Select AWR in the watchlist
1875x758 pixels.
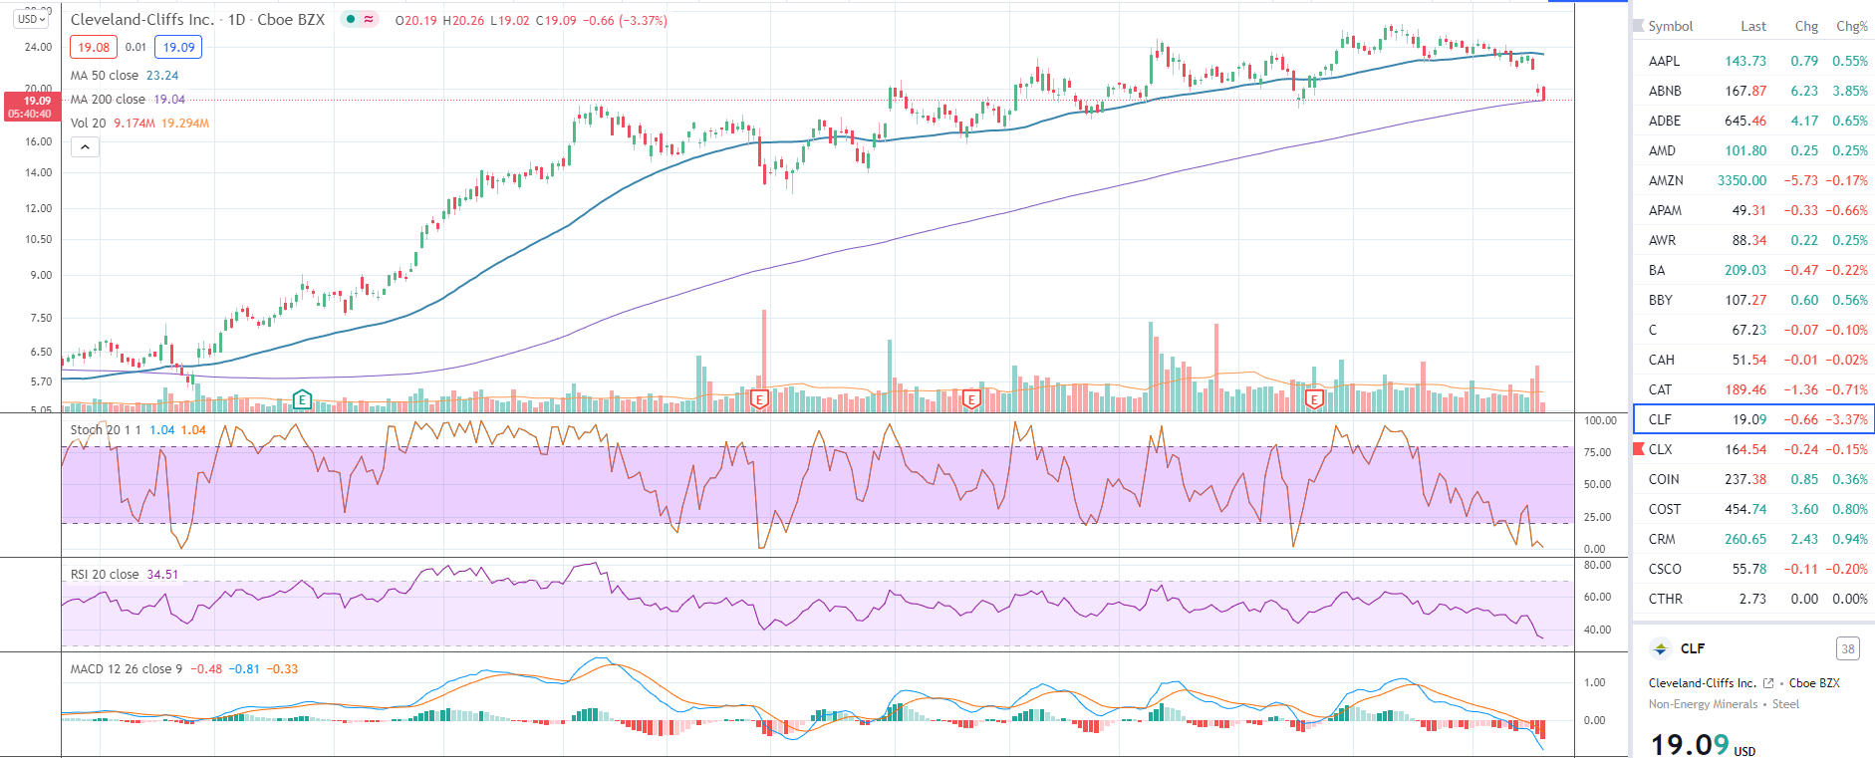[x=1753, y=240]
